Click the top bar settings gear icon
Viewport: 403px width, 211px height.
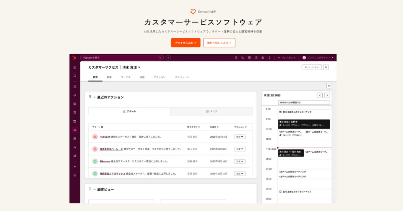click(x=263, y=58)
